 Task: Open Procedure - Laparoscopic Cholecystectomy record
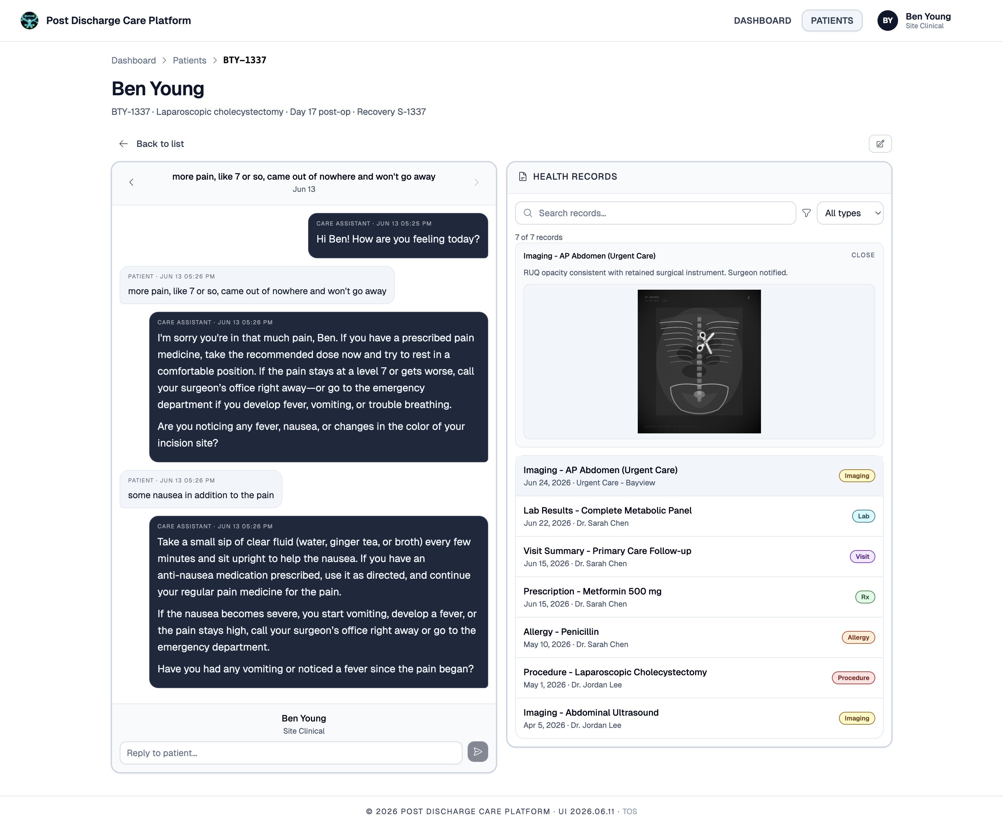click(x=699, y=678)
